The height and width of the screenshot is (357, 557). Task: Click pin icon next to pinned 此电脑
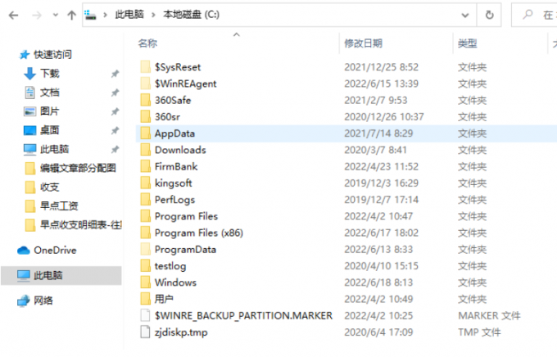point(115,150)
